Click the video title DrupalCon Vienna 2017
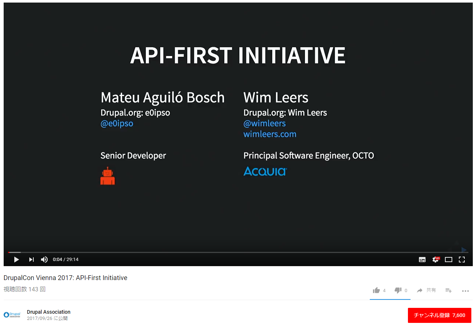 point(65,278)
